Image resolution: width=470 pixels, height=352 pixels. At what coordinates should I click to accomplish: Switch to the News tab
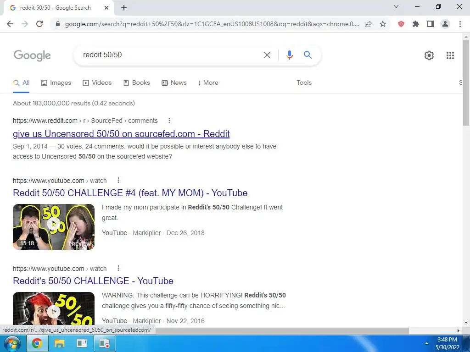(174, 83)
